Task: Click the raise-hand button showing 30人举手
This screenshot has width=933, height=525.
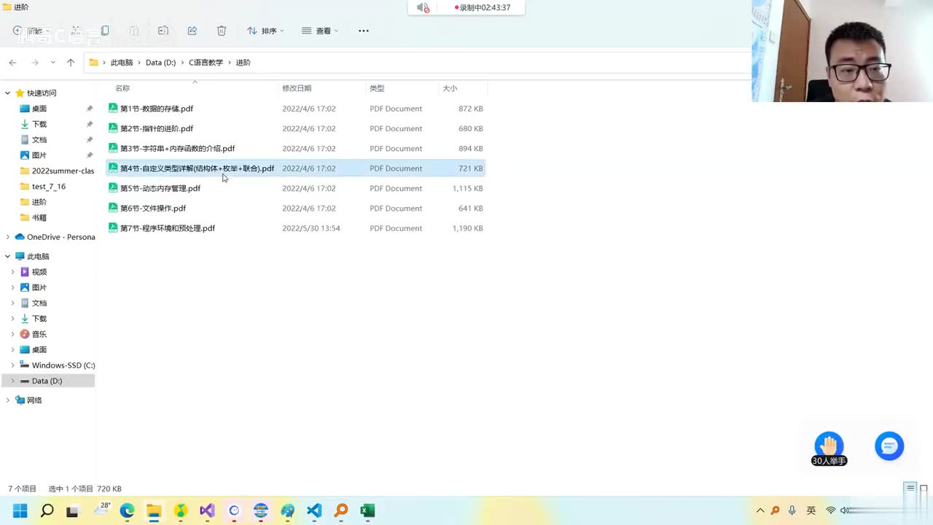Action: (x=829, y=448)
